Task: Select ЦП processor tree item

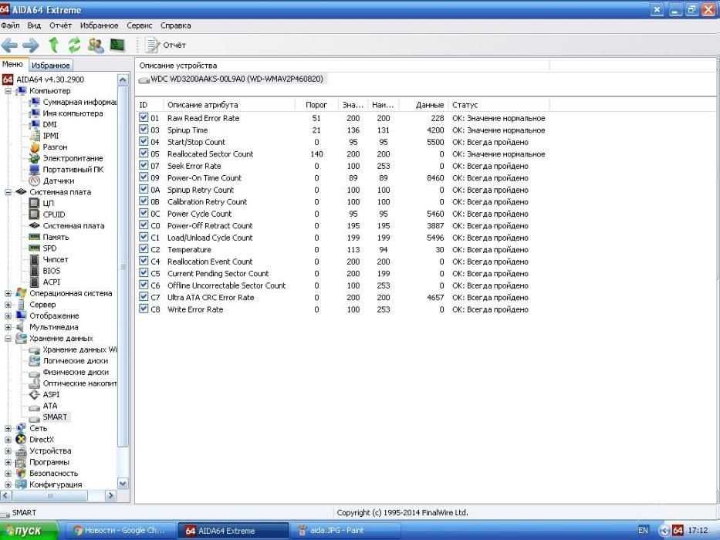Action: coord(42,203)
